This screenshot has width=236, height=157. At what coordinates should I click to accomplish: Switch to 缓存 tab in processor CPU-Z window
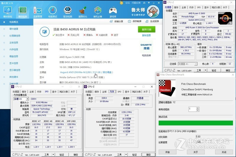(176, 7)
